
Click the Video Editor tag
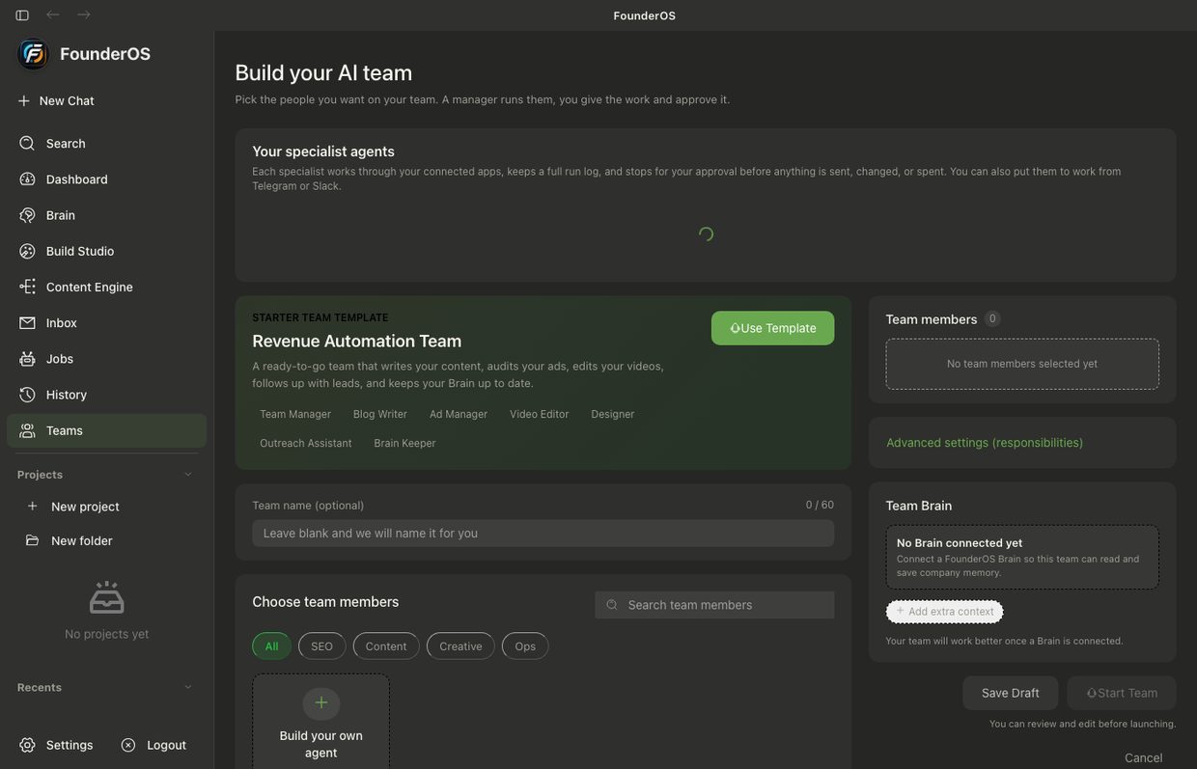(540, 414)
